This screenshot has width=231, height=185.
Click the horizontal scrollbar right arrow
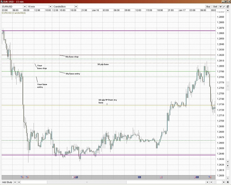(207, 182)
